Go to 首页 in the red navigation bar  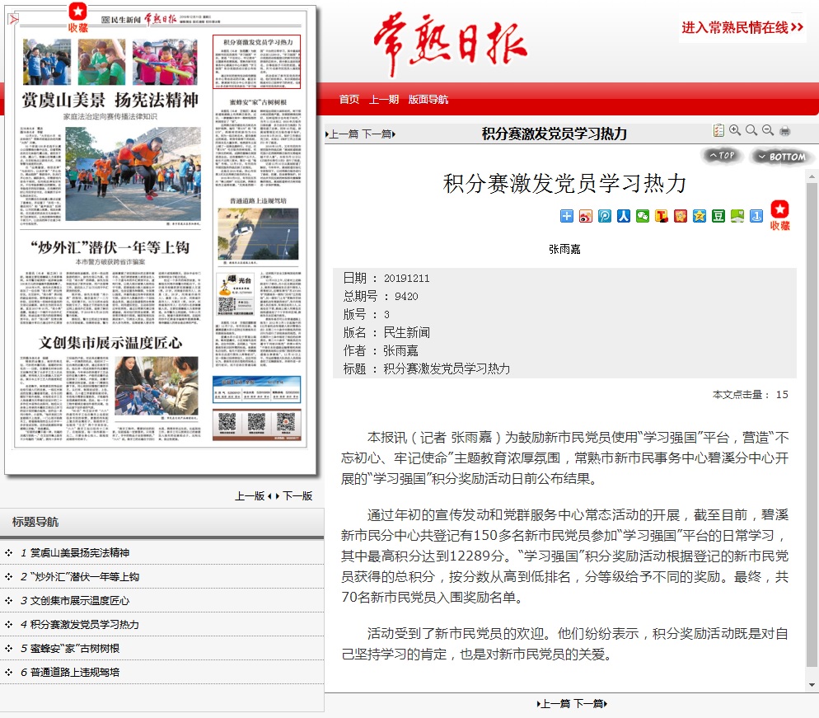click(x=349, y=99)
